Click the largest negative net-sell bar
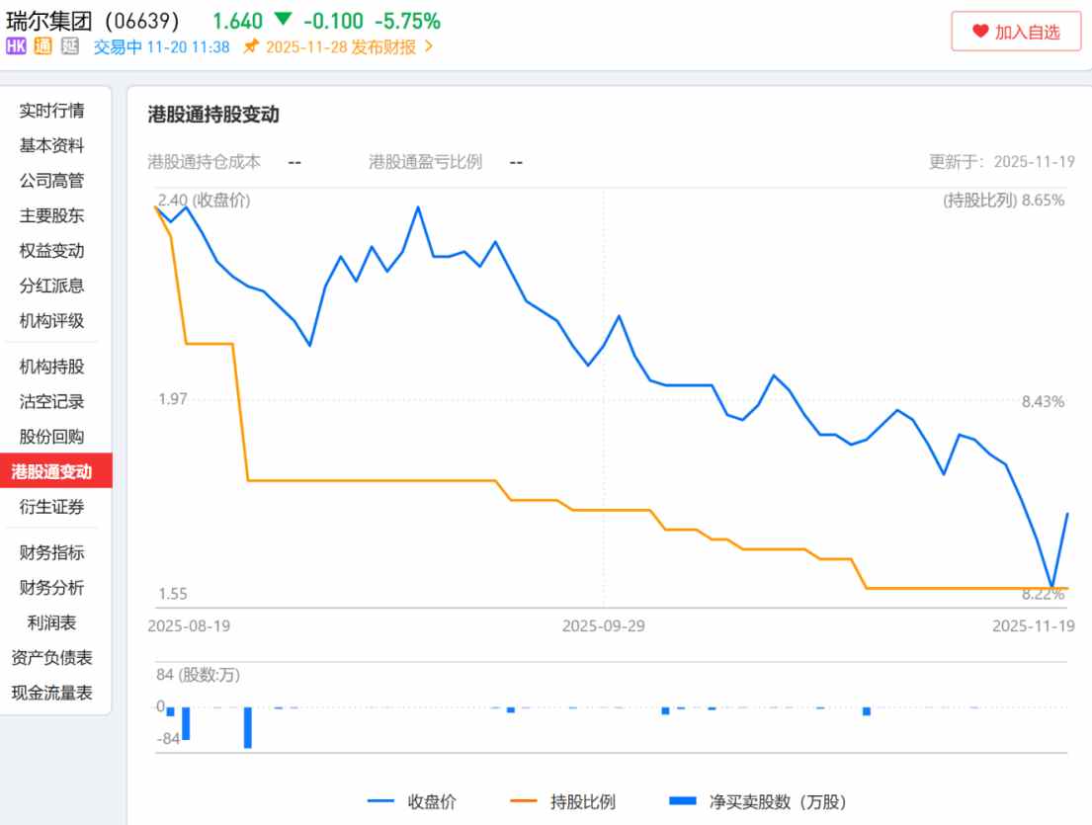The image size is (1092, 825). (x=247, y=727)
